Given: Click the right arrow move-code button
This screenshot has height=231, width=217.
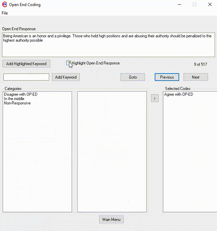Looking at the screenshot, I should click(x=155, y=98).
